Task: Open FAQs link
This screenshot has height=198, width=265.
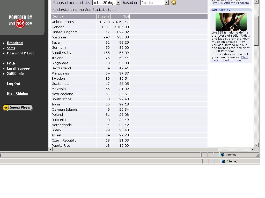Action: [x=11, y=63]
